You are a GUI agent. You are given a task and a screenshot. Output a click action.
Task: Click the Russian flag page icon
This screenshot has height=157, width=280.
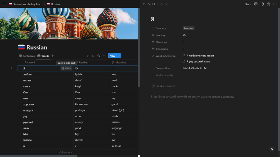click(x=21, y=47)
